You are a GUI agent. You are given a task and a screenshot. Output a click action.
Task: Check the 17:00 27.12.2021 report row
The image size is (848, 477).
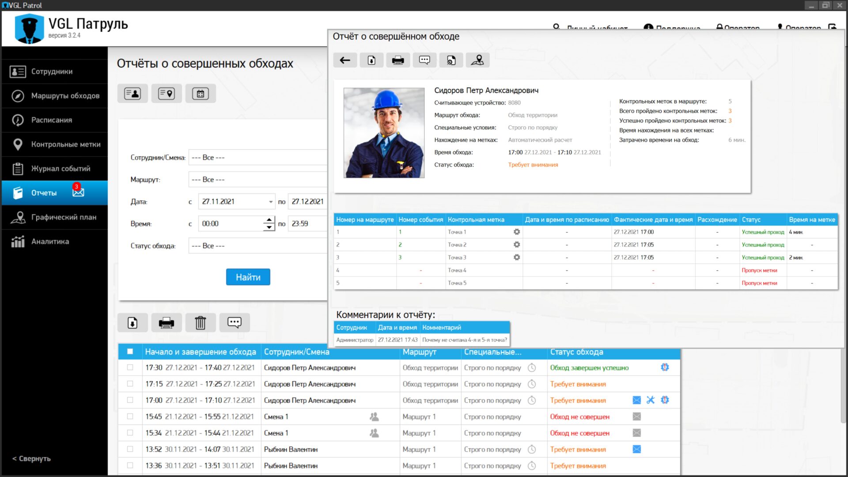click(x=130, y=400)
